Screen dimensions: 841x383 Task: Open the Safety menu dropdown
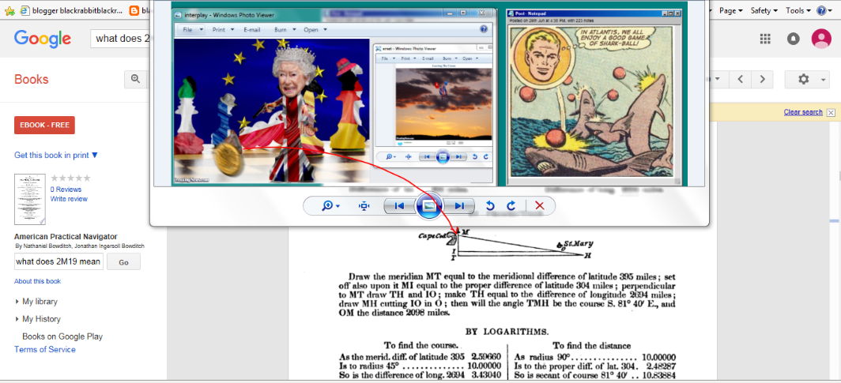[x=764, y=10]
